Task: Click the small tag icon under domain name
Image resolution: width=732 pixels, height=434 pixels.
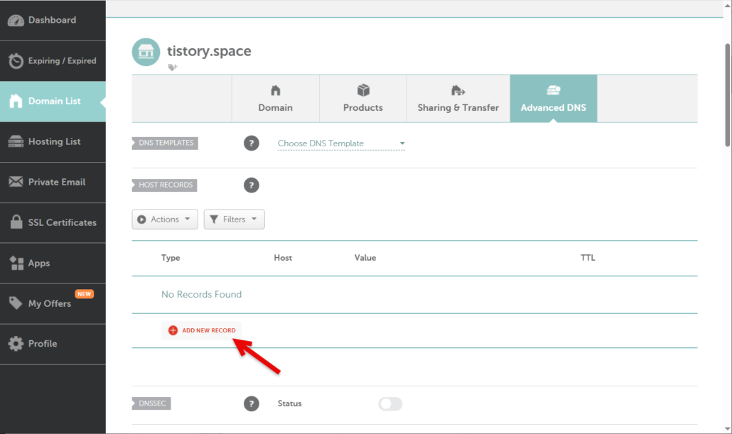Action: [x=173, y=67]
